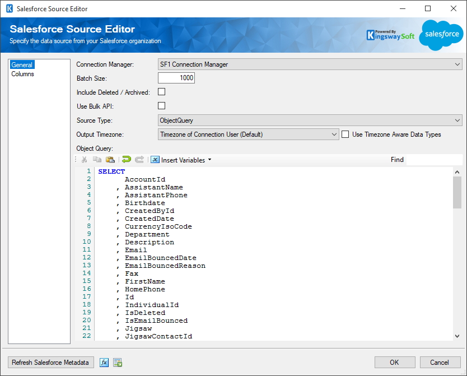The height and width of the screenshot is (376, 467).
Task: Click the Copy icon in query toolbar
Action: point(97,160)
